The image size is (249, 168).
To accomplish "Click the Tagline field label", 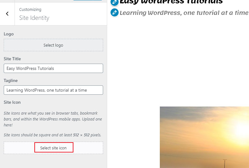I will 11,80.
